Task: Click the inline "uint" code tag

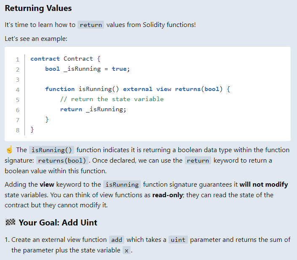Action: [x=178, y=240]
